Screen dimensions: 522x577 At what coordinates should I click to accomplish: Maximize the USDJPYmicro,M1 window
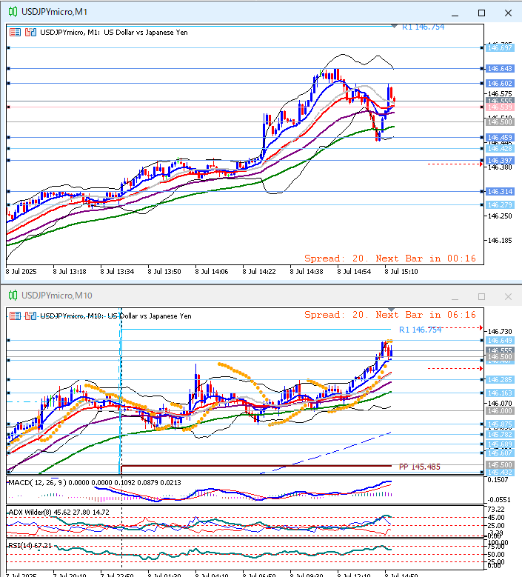point(481,13)
